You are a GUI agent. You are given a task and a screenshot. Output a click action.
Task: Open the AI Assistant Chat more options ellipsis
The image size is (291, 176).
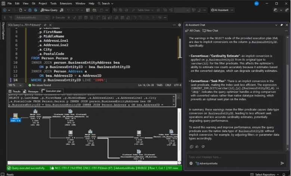[x=286, y=31]
